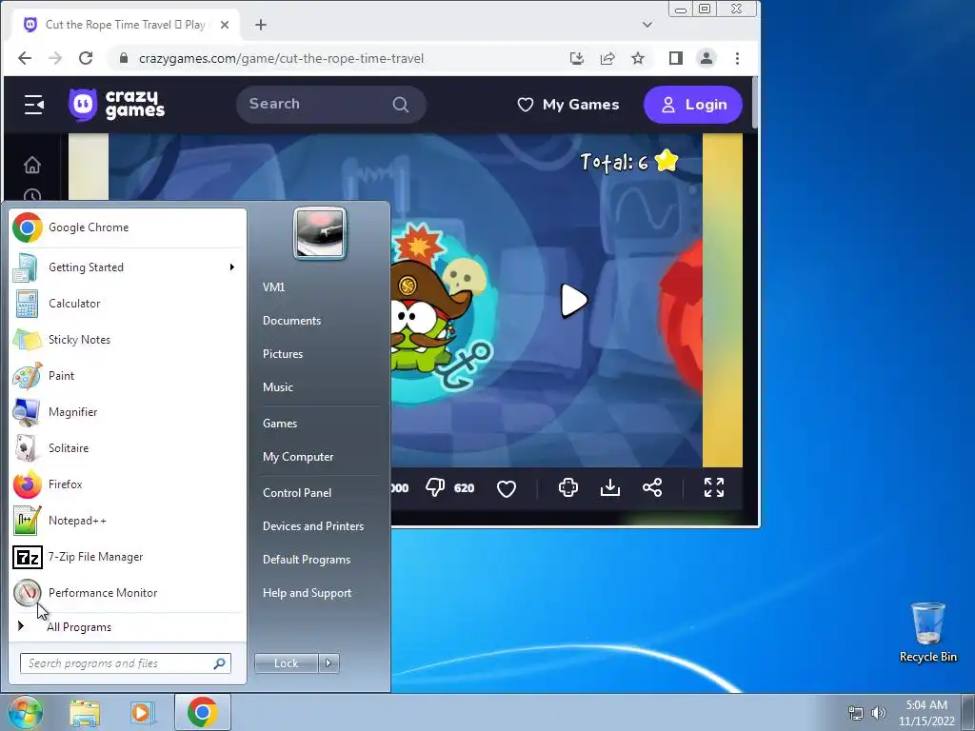Launch Magnifier from Start menu
The image size is (975, 731).
129,411
